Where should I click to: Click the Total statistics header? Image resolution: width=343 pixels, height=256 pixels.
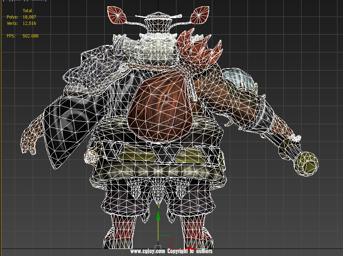[x=27, y=11]
